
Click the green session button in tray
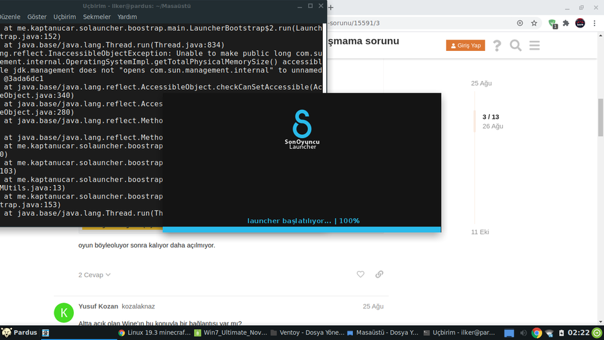click(597, 333)
